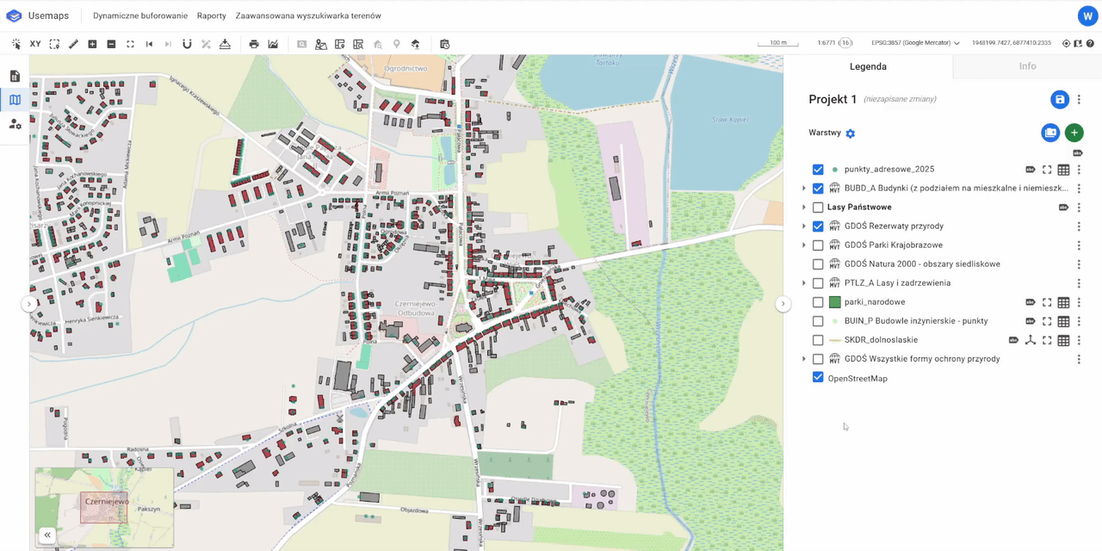Click the blue save project button
The height and width of the screenshot is (551, 1102).
(x=1060, y=100)
